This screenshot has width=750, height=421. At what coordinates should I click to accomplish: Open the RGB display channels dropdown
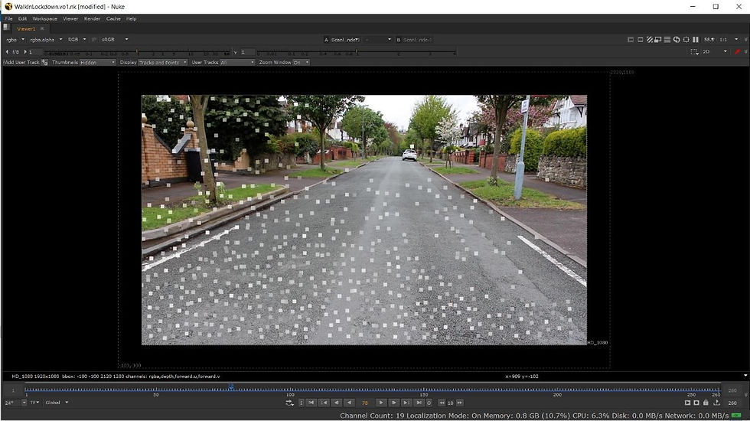coord(77,40)
